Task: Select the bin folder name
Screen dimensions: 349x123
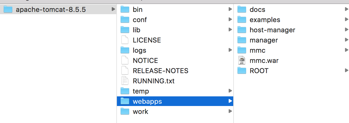Action: pos(138,10)
